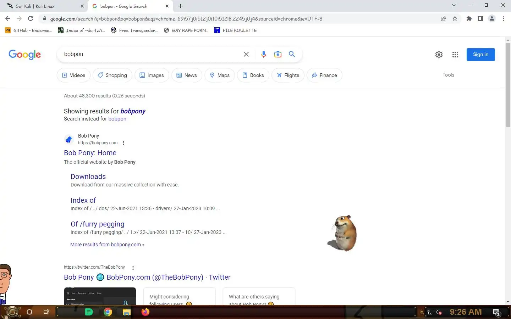Sign in to Google account
Screen dimensions: 511x319
[x=480, y=54]
